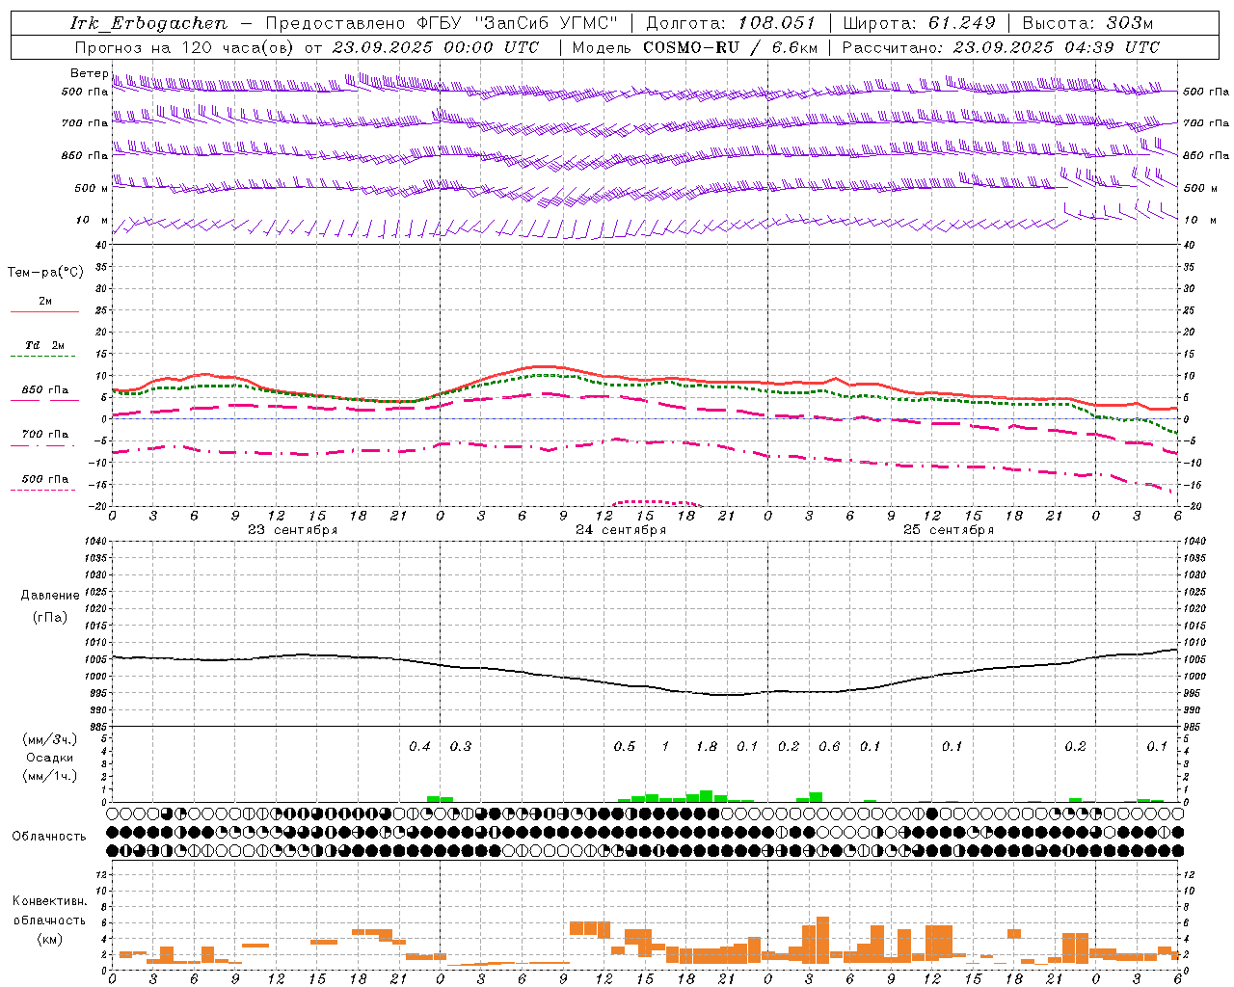Click the computed time 23.09.2025 04:39 UTC
This screenshot has width=1234, height=987.
pos(1057,47)
